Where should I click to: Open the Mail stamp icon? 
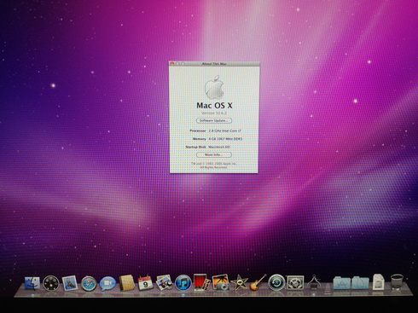(x=70, y=283)
